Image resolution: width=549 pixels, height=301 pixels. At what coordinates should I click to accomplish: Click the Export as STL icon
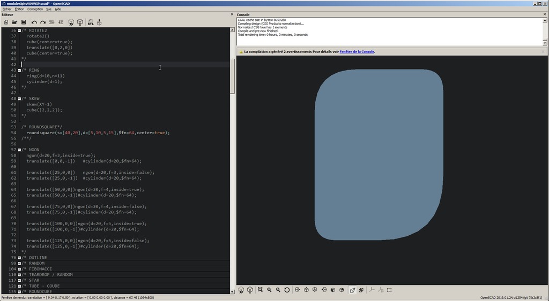(x=90, y=22)
